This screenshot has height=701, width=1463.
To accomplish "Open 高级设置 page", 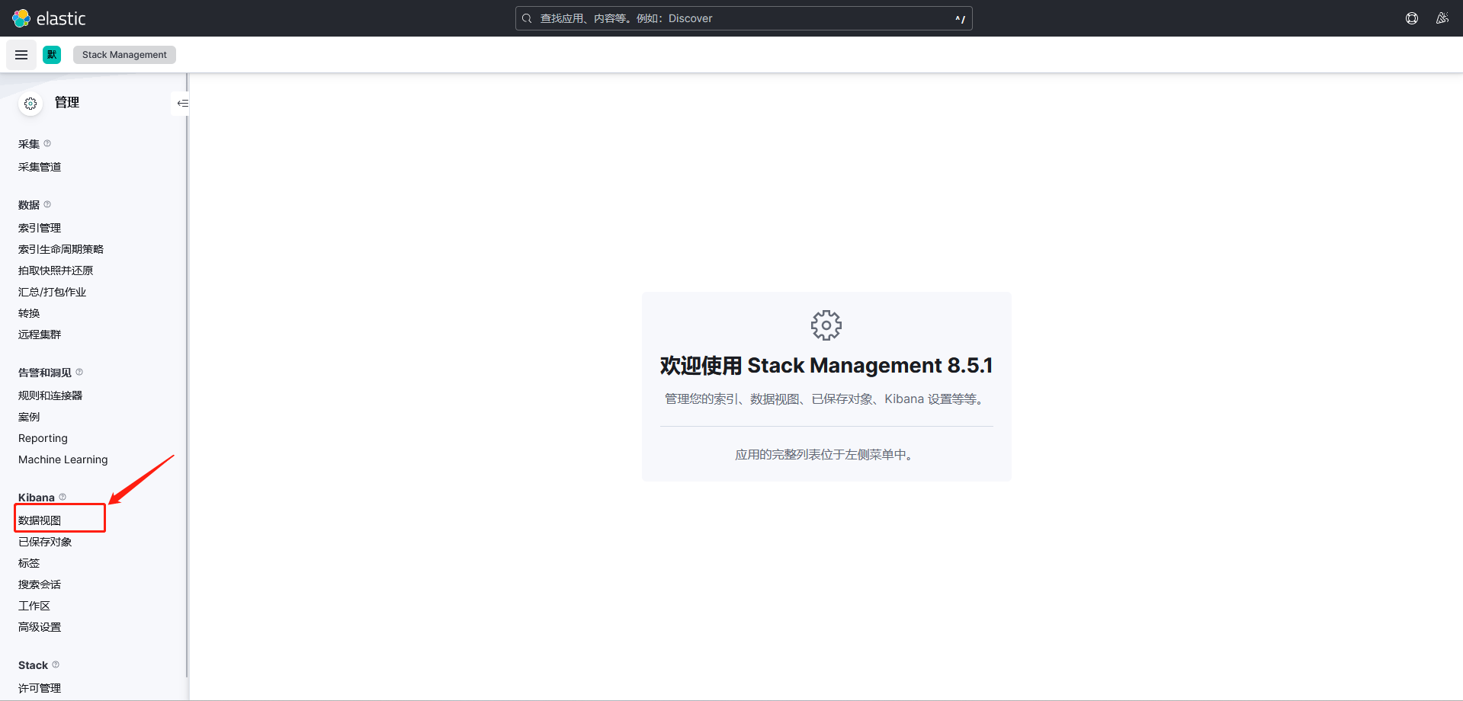I will [40, 627].
